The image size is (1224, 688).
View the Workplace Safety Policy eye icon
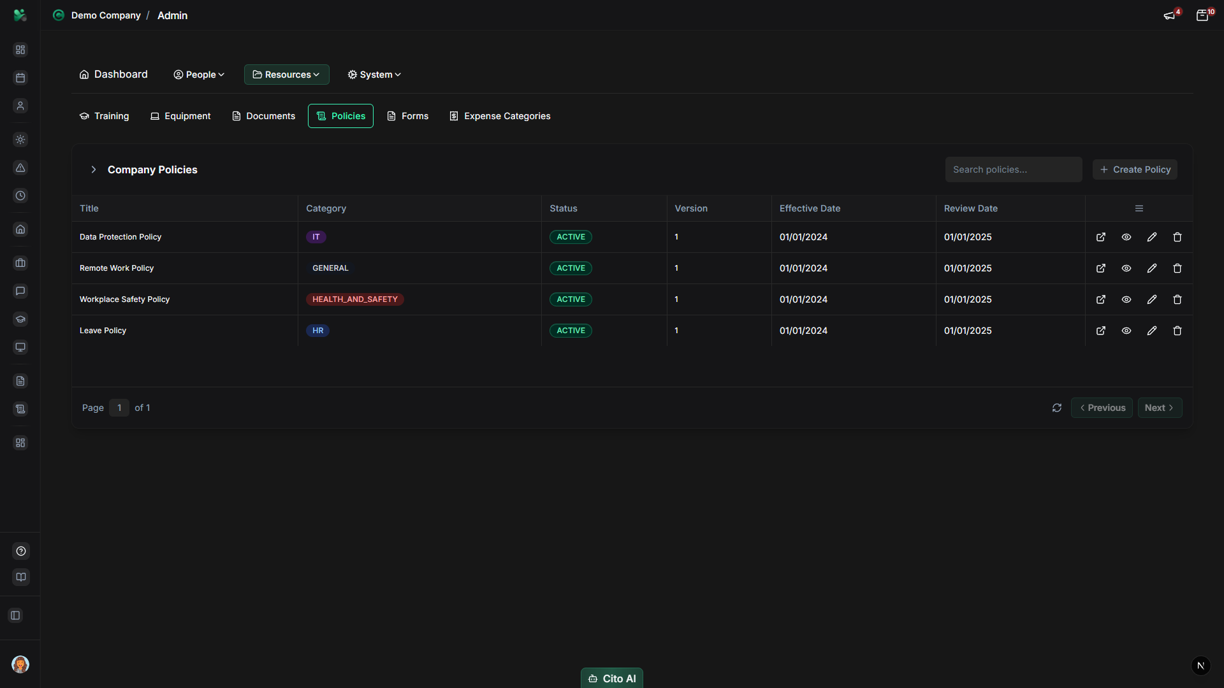(1126, 299)
